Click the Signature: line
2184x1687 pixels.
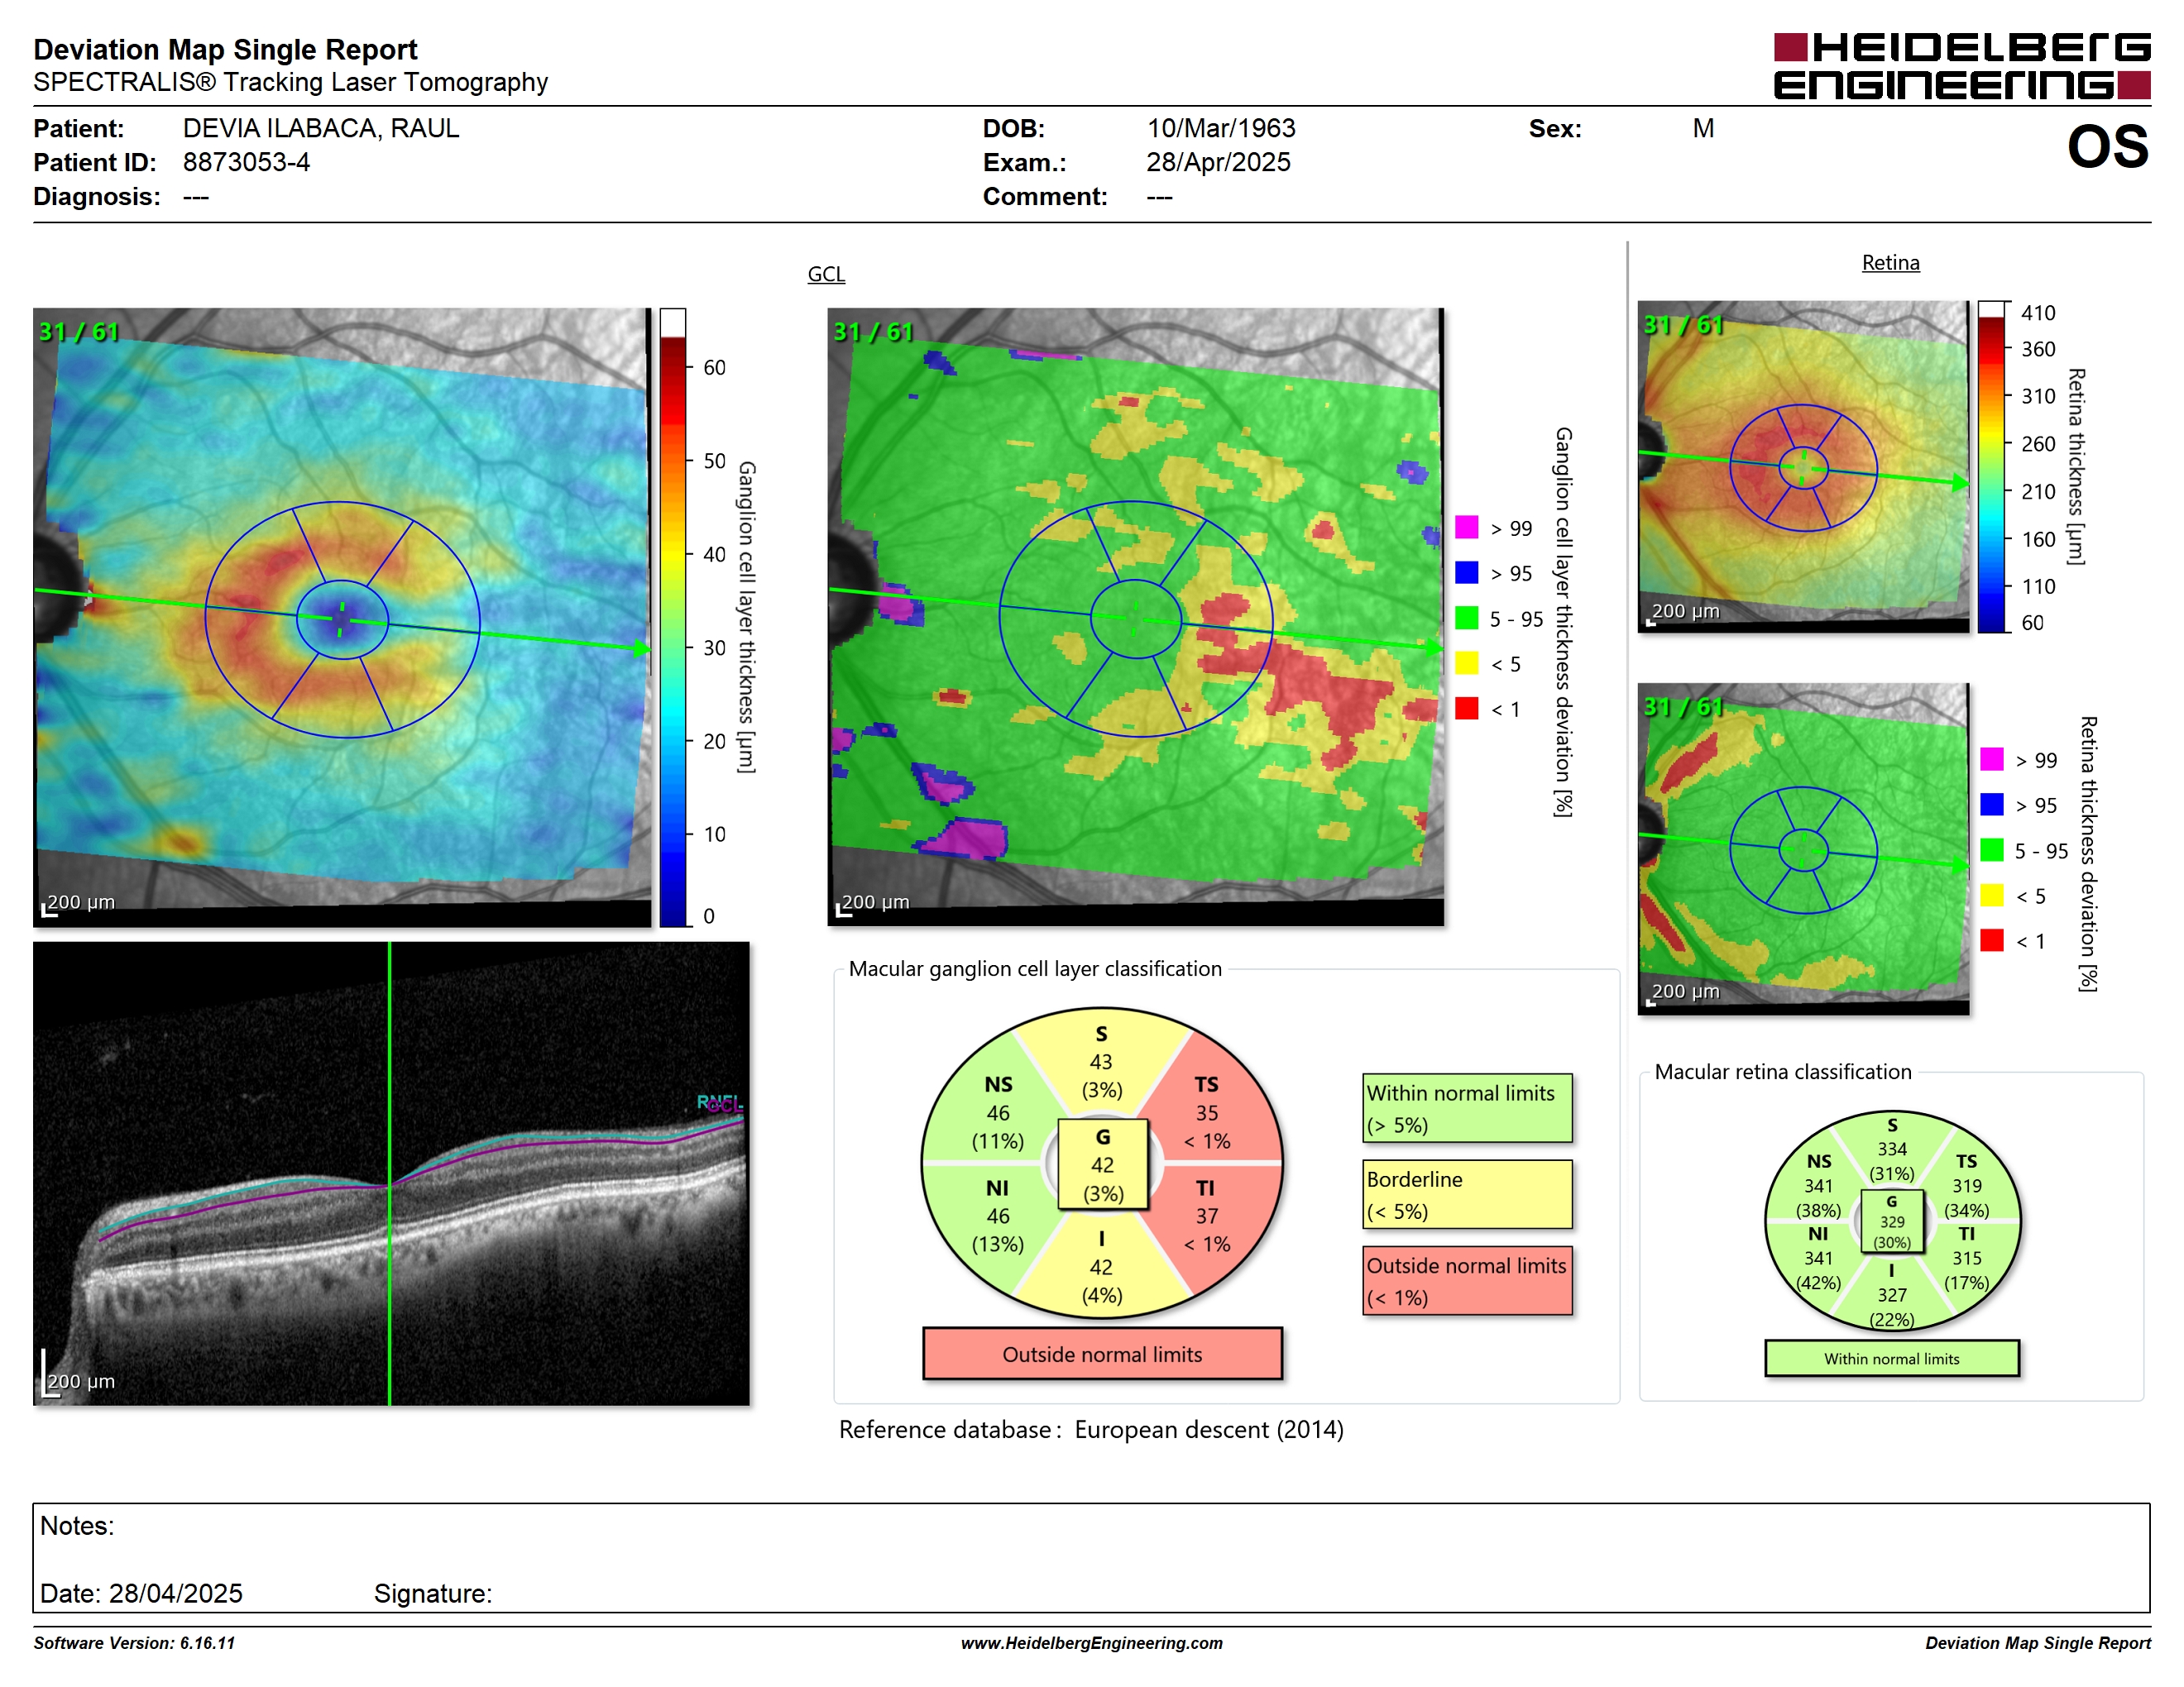click(x=433, y=1593)
